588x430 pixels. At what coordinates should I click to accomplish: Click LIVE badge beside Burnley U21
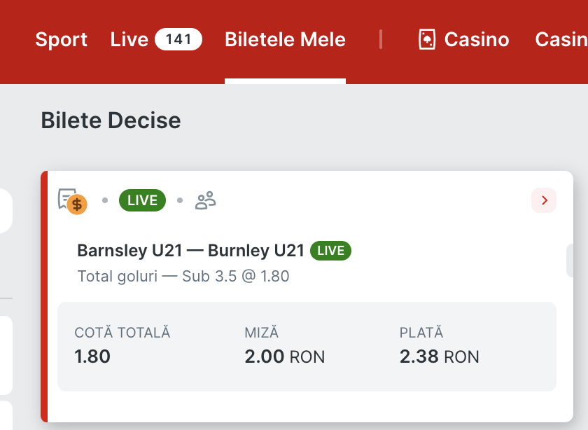330,251
